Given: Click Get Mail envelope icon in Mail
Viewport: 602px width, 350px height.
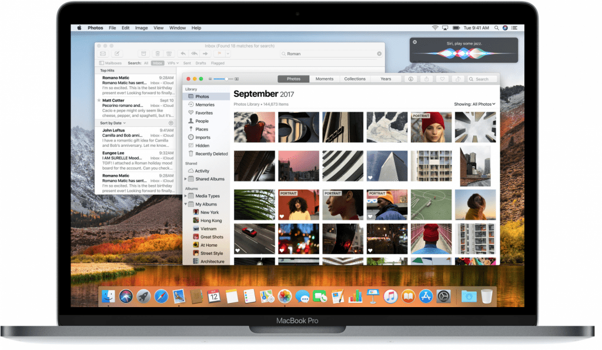Looking at the screenshot, I should (x=103, y=53).
